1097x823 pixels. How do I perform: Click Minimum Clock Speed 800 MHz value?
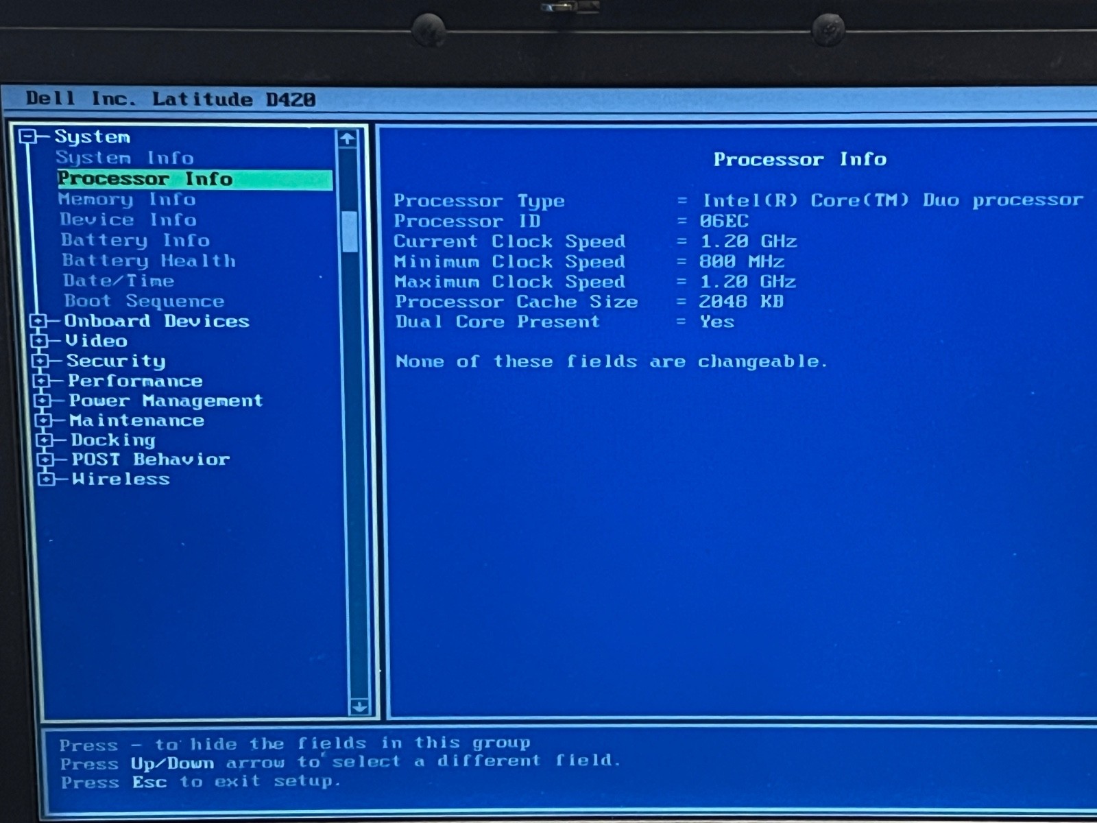coord(742,261)
